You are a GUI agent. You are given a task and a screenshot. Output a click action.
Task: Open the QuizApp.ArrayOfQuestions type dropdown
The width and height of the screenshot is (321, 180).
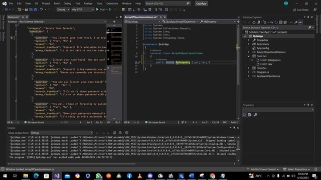(x=180, y=21)
